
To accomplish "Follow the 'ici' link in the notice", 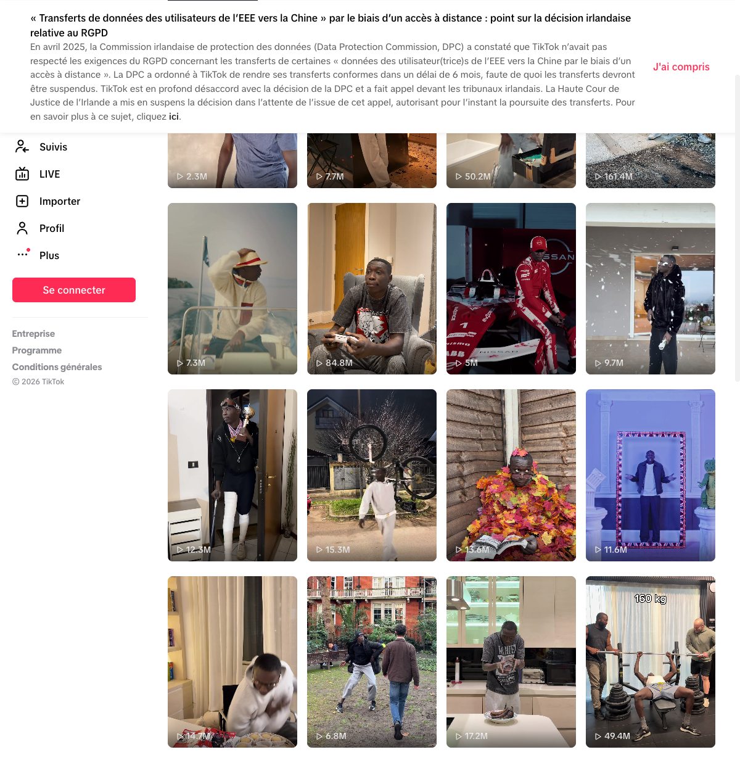I will point(174,117).
